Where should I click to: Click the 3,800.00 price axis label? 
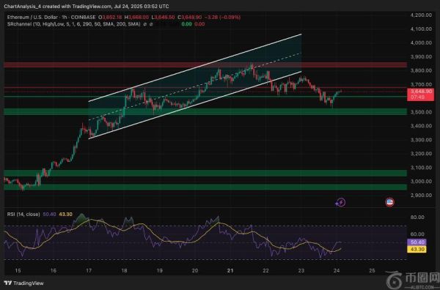click(421, 70)
